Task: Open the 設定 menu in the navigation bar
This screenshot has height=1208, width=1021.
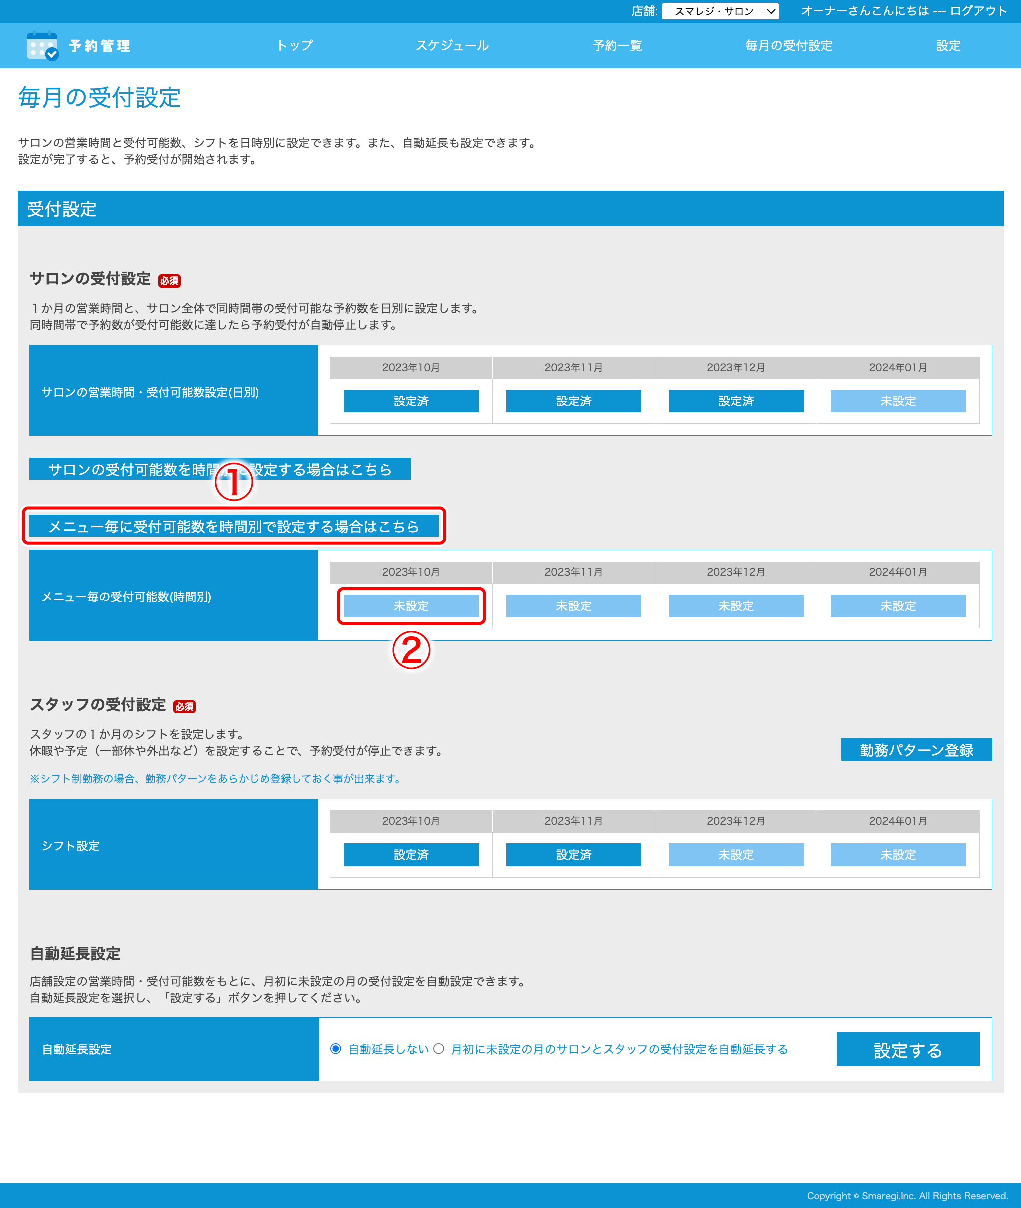Action: pyautogui.click(x=948, y=46)
